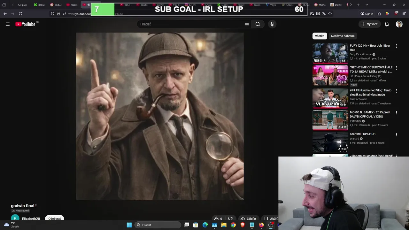Image resolution: width=409 pixels, height=230 pixels.
Task: Open Notepad from the taskbar
Action: click(x=252, y=225)
